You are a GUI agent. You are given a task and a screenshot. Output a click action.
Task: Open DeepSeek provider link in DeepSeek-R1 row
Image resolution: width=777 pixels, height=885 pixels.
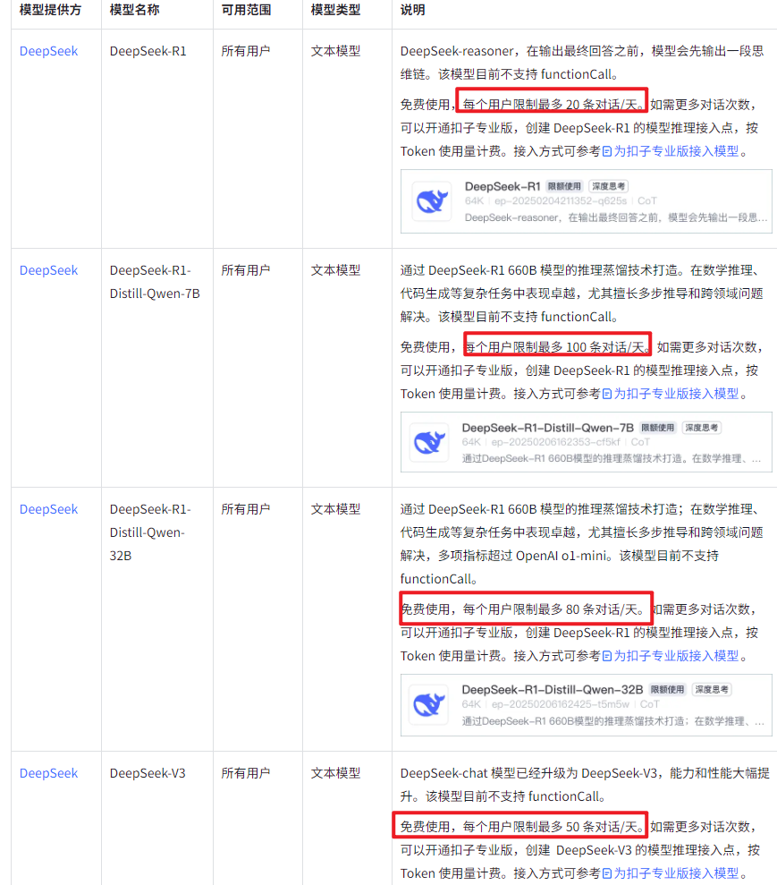(48, 51)
